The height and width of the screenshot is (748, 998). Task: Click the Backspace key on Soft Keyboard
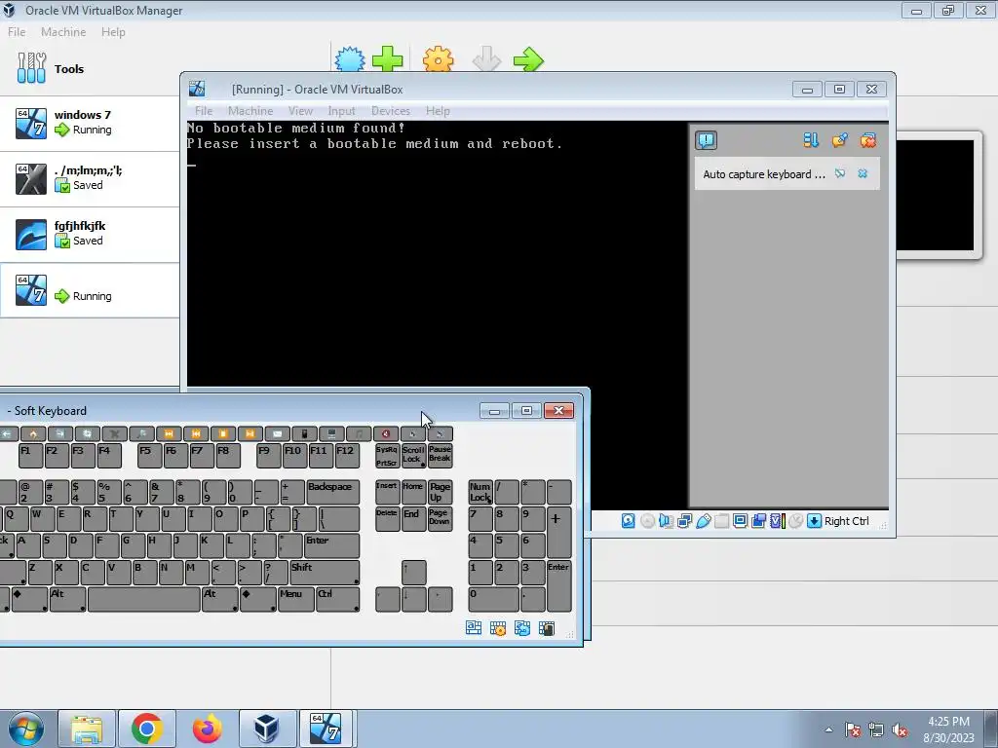tap(333, 492)
